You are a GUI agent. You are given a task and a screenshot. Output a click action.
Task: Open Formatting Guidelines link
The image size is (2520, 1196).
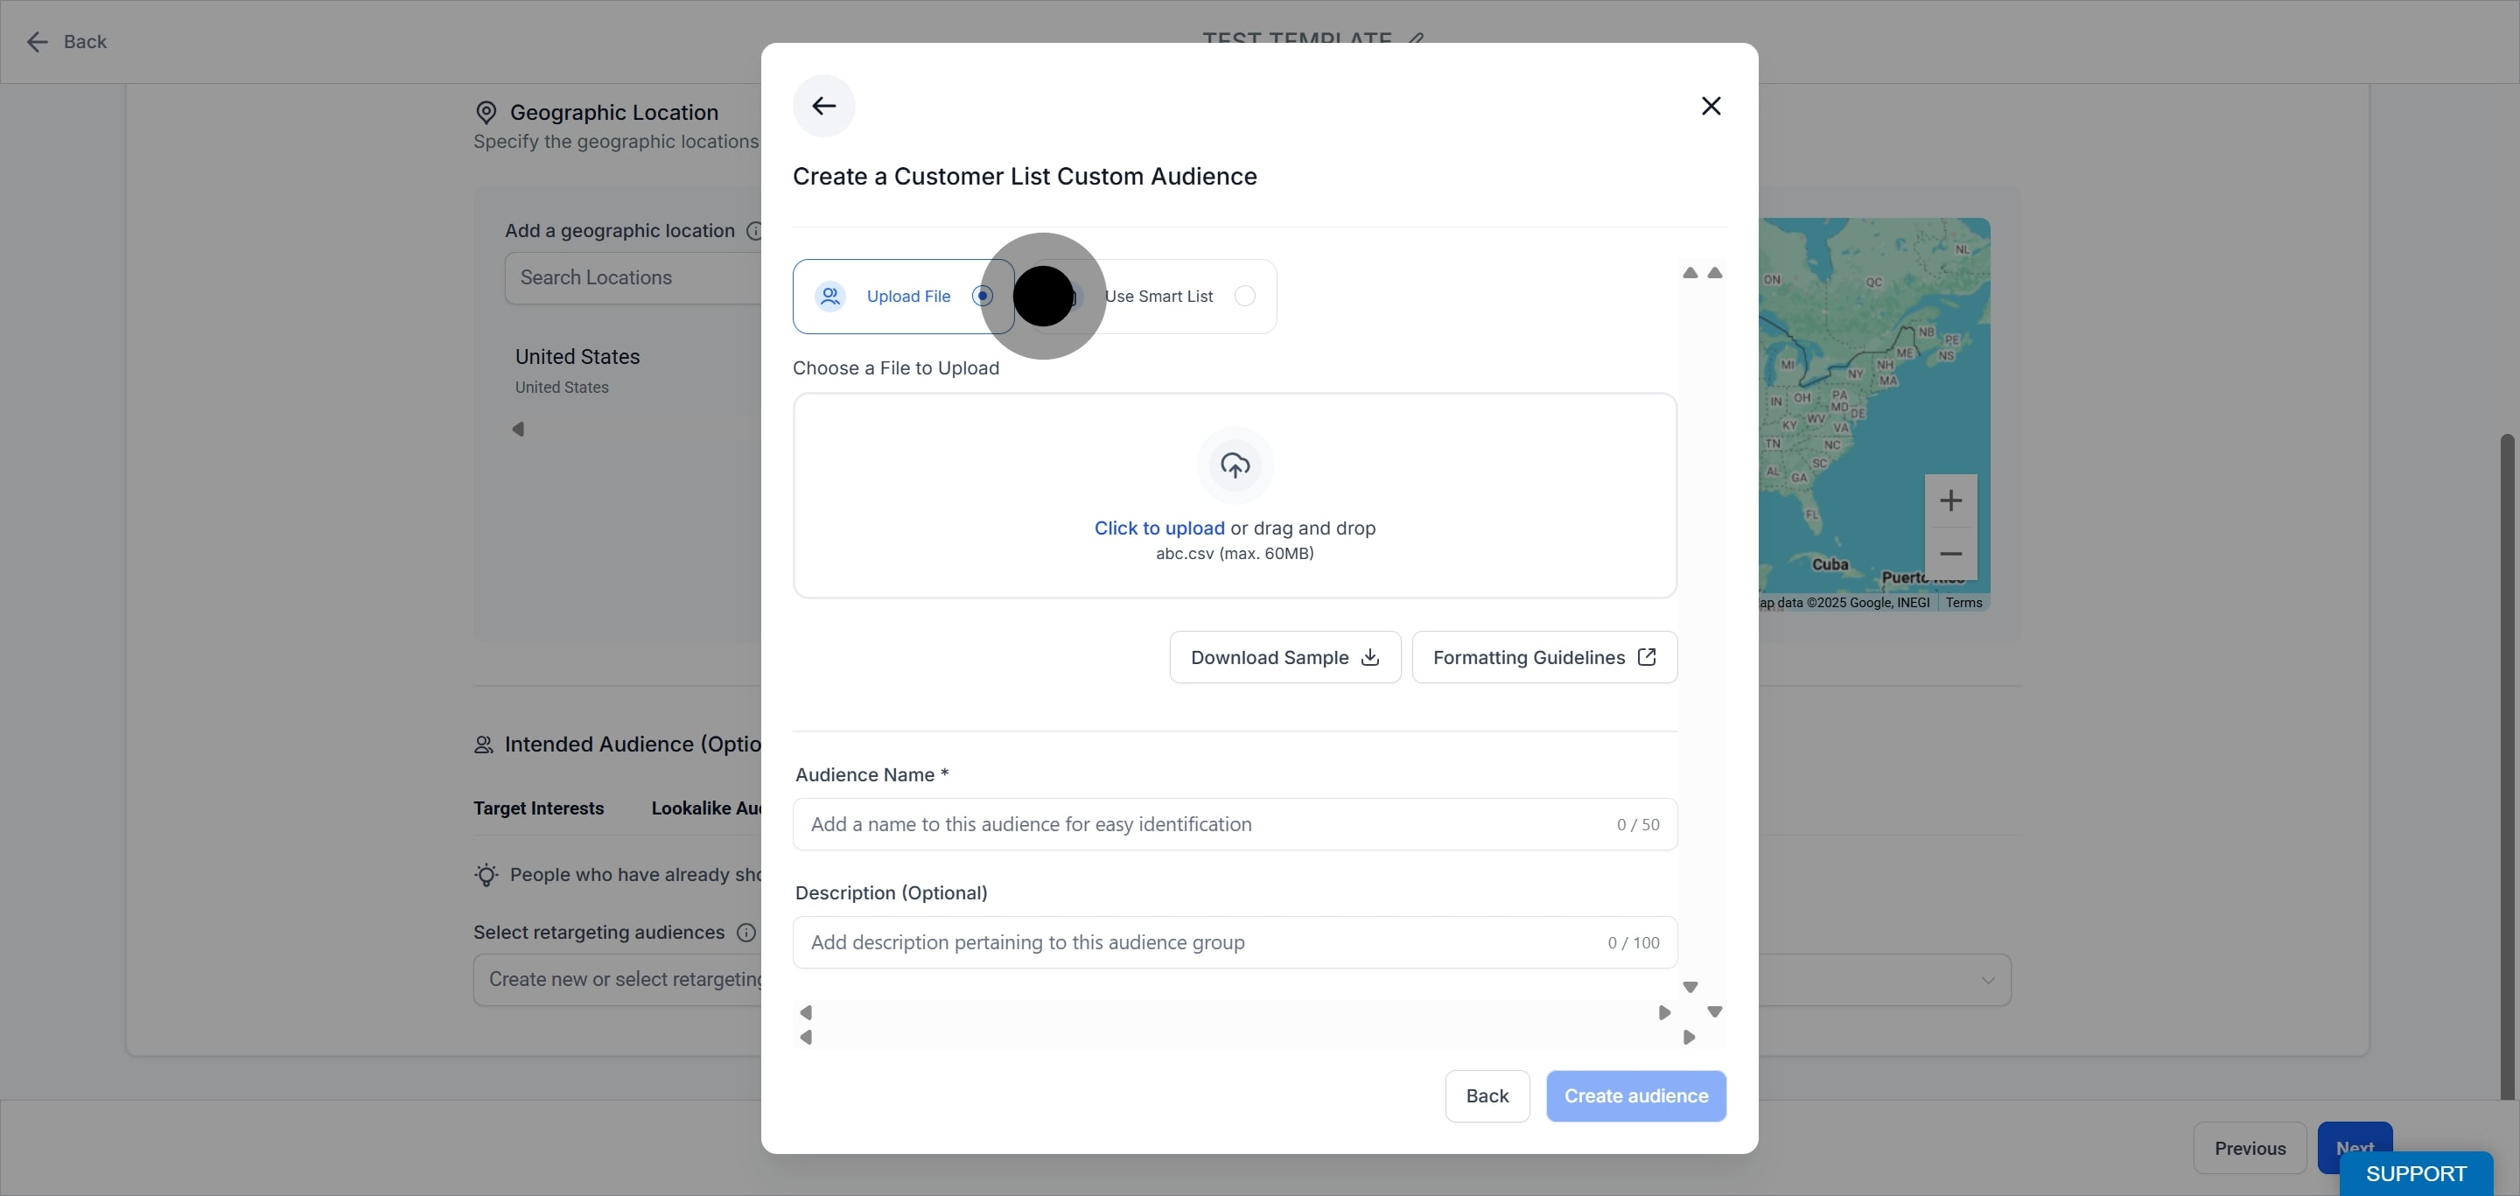[x=1544, y=658]
